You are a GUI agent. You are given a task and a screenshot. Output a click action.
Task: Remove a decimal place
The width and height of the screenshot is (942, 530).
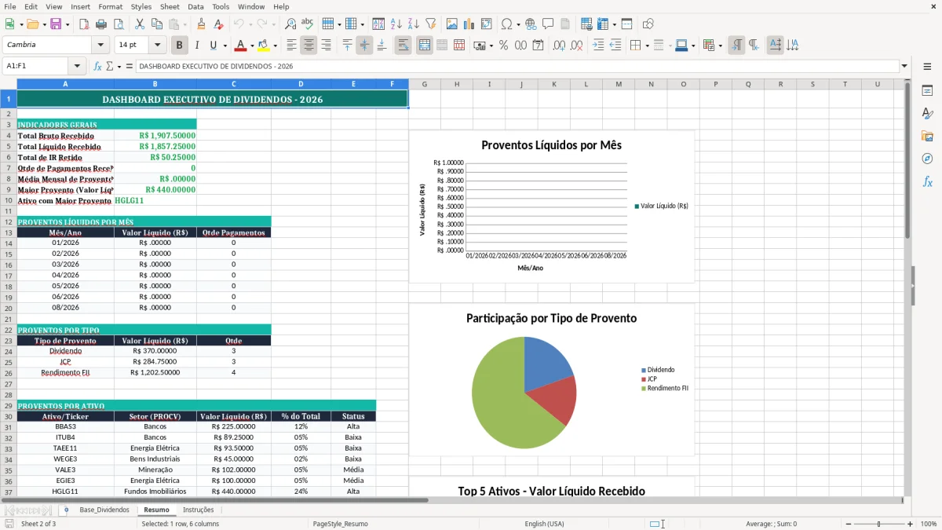click(x=577, y=46)
